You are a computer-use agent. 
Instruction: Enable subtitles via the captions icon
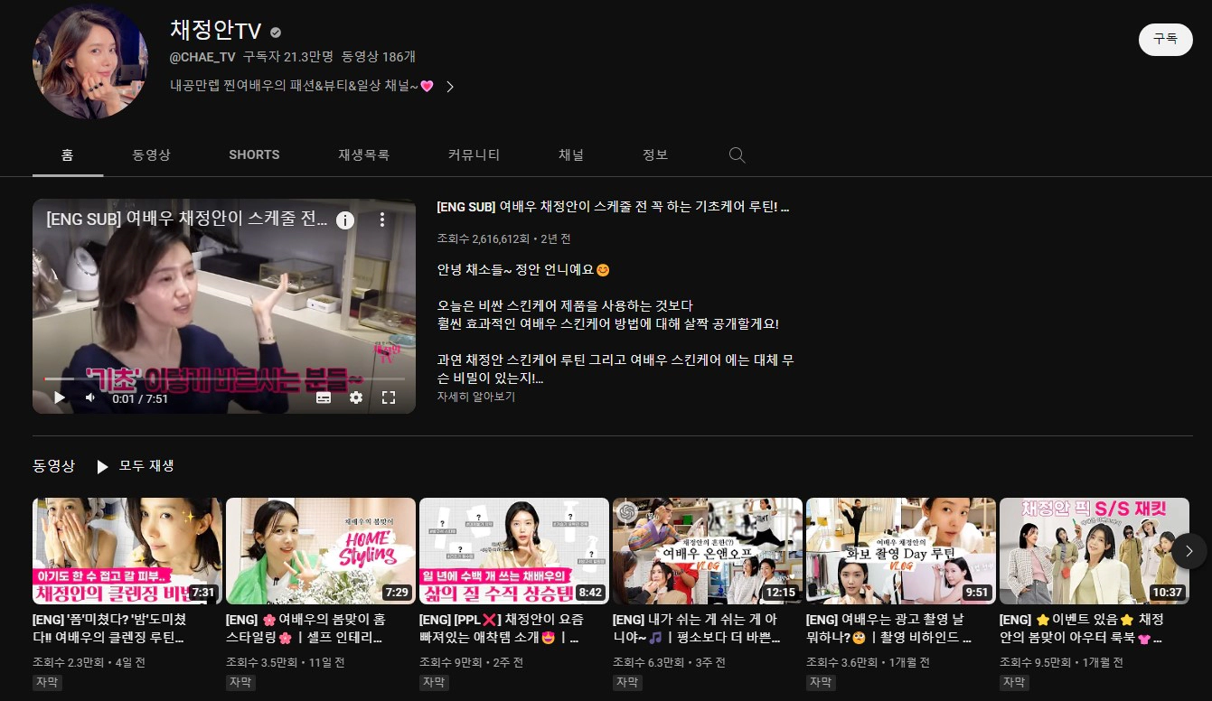(324, 397)
